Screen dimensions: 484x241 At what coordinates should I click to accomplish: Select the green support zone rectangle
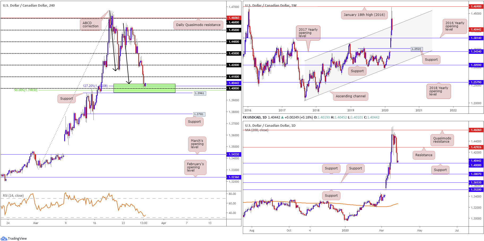144,88
